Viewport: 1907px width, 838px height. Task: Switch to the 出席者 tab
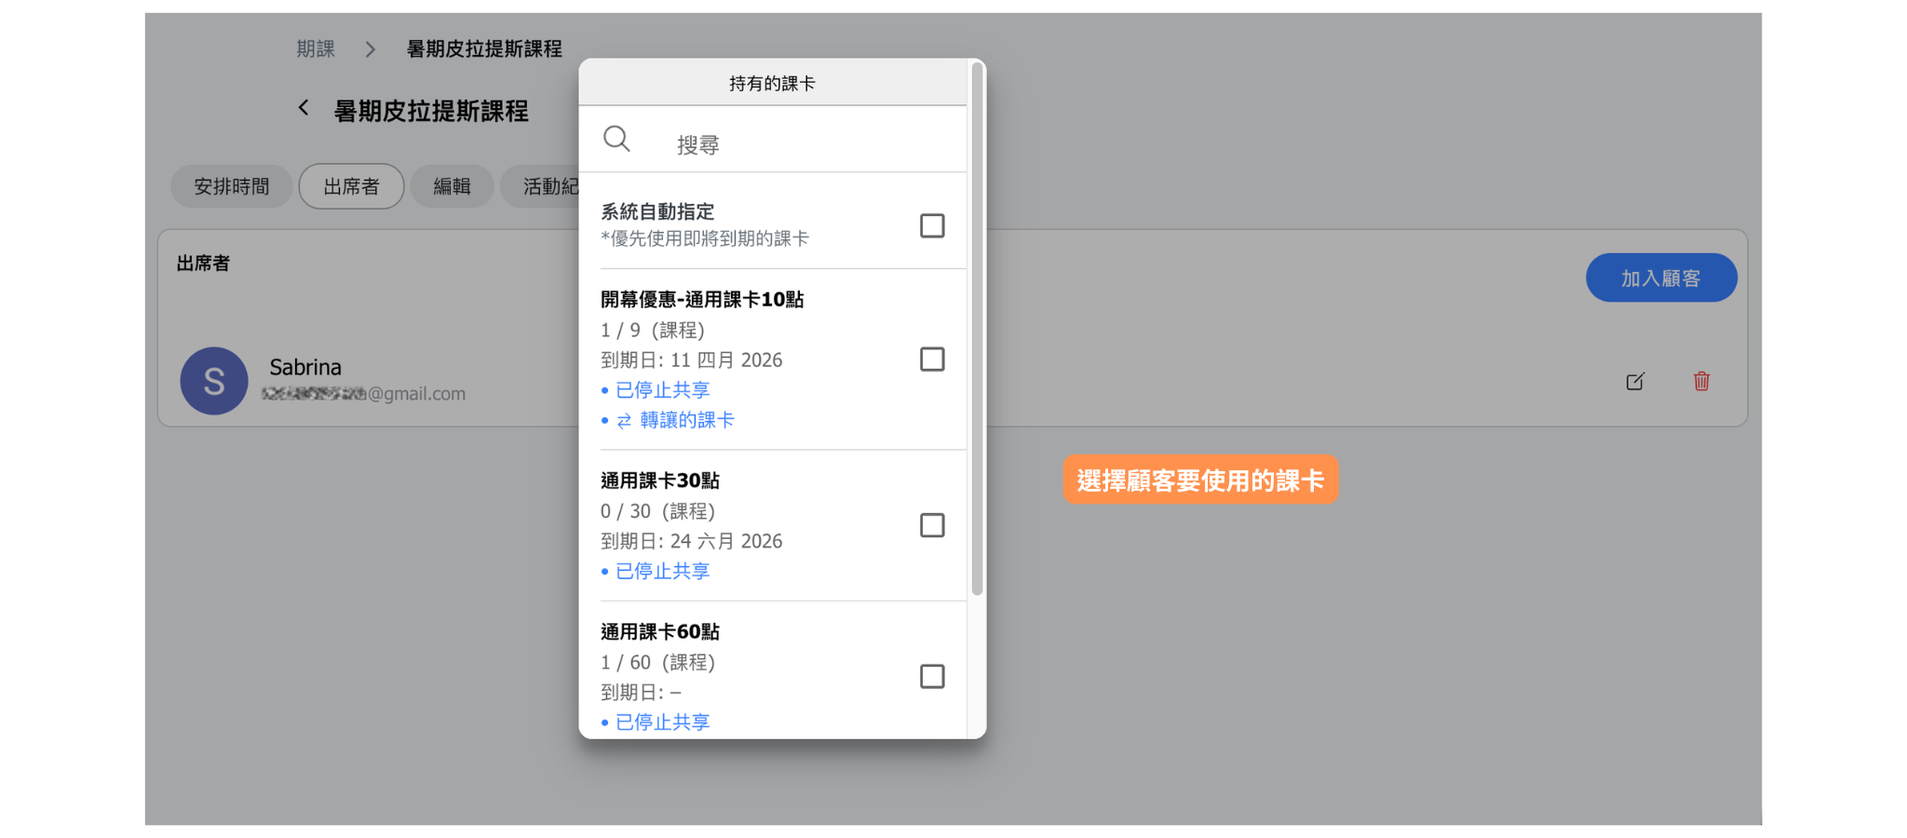[x=351, y=186]
